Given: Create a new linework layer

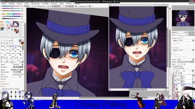Looking at the screenshot, I should [x=176, y=71].
